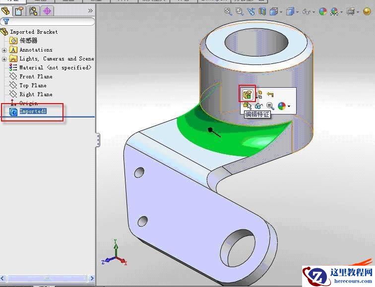The height and width of the screenshot is (287, 375).
Task: Expand the Annotations folder
Action: 4,50
